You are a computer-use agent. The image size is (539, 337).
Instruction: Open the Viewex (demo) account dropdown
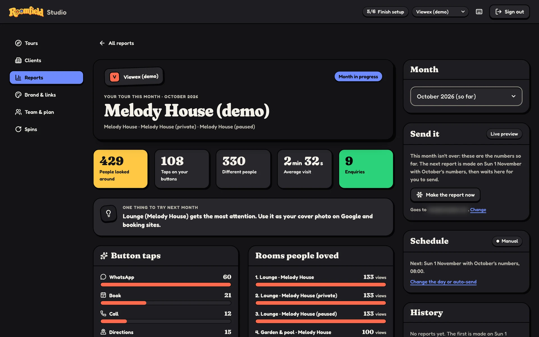point(440,12)
